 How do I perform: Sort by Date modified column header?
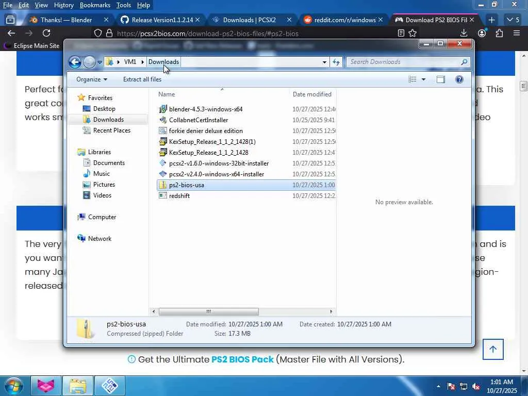(312, 94)
